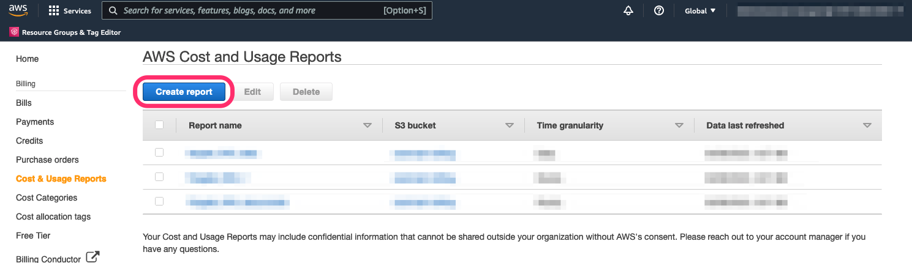
Task: Open Purchase orders in sidebar
Action: point(47,160)
